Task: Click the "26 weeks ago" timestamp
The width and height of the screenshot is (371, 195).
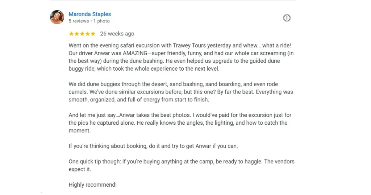Action: click(117, 34)
